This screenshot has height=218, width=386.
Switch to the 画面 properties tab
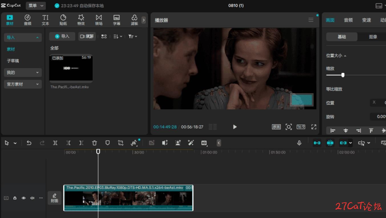[330, 20]
